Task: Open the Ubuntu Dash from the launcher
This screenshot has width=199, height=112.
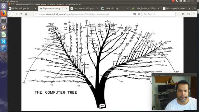Action: (x=3, y=6)
